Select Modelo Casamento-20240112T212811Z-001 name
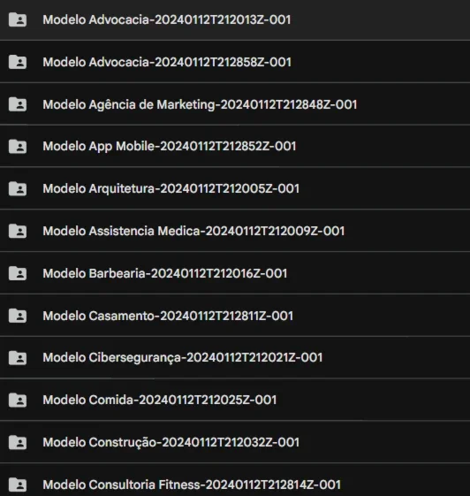This screenshot has height=496, width=470. tap(168, 316)
